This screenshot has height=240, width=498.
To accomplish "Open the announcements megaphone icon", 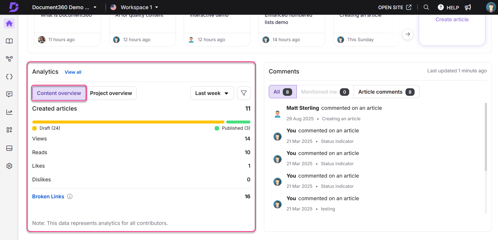I will [x=468, y=7].
